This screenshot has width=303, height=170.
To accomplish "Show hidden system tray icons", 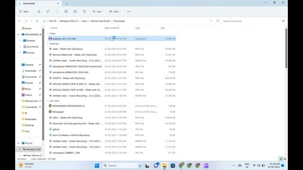I will (x=233, y=165).
